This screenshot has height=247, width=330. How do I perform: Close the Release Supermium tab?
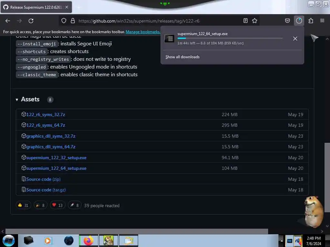coord(67,7)
